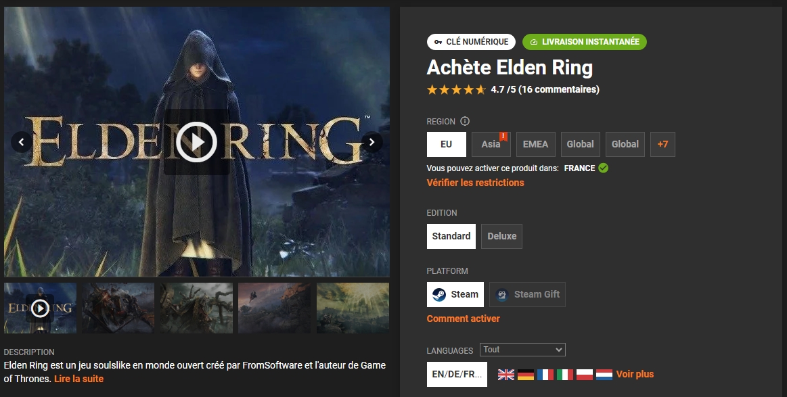Click the French flag icon
This screenshot has width=787, height=397.
pos(545,375)
